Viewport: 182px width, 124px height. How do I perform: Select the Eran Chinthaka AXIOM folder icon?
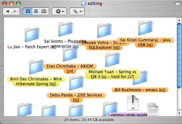coord(70,54)
